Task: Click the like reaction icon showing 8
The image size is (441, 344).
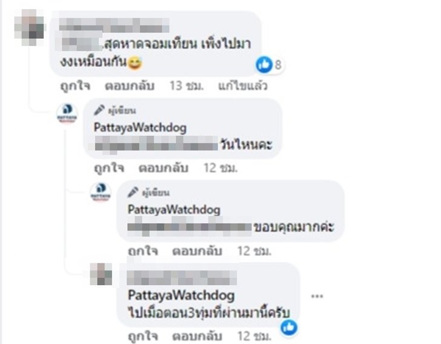Action: coord(264,64)
